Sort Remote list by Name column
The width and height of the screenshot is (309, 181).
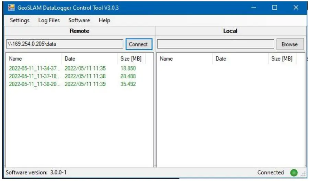tap(34, 59)
